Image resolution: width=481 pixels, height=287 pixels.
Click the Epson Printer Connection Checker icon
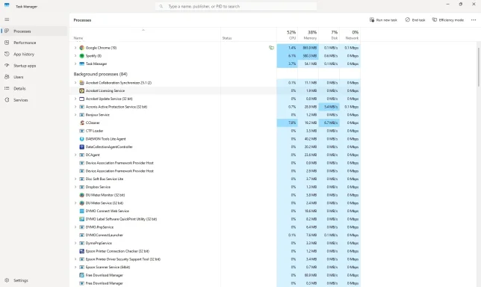pos(81,251)
